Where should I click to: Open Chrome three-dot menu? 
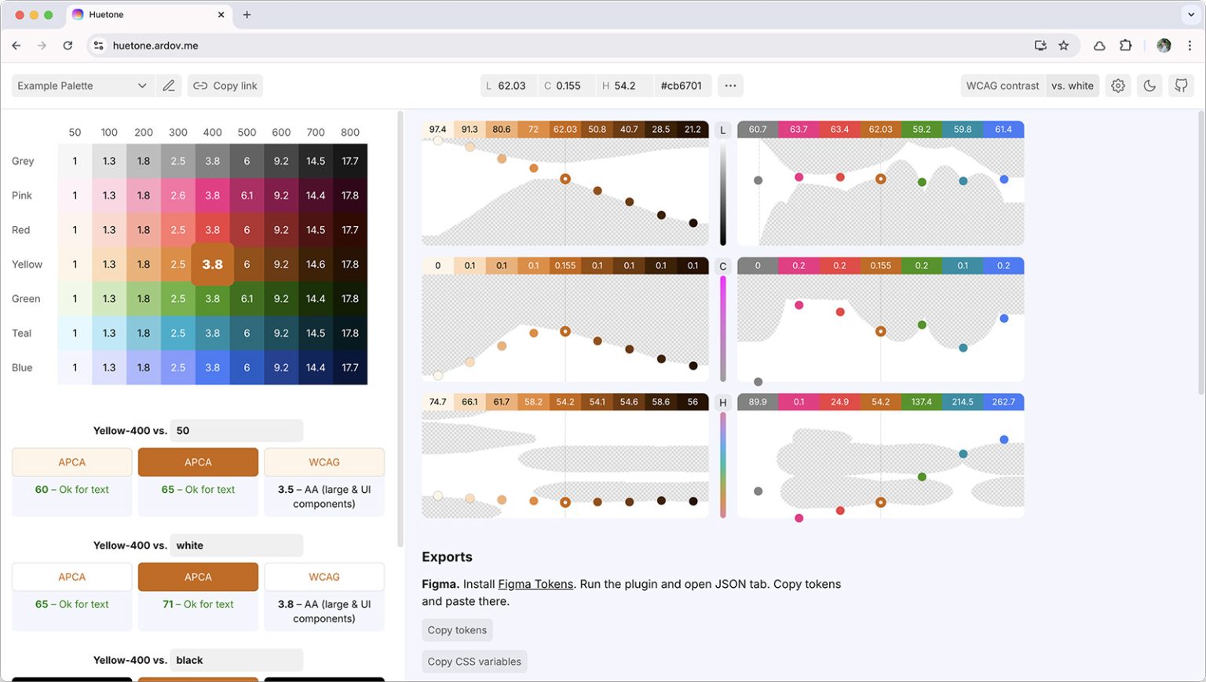(x=1190, y=46)
